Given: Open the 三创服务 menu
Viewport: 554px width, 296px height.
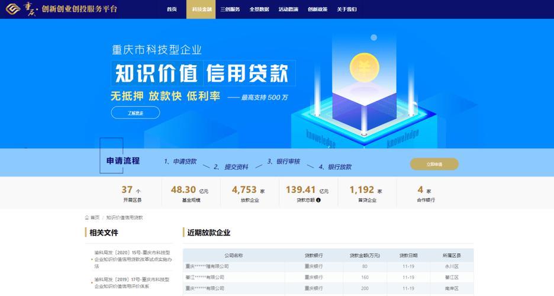Looking at the screenshot, I should coord(230,9).
